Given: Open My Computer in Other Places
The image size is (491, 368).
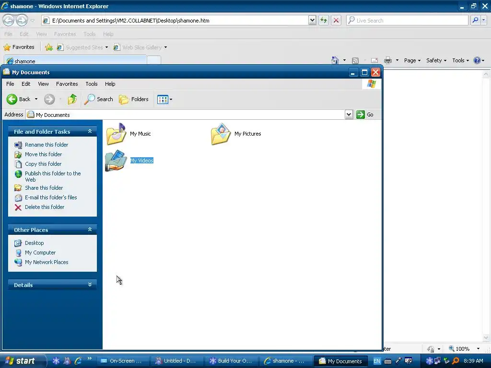Looking at the screenshot, I should [40, 253].
